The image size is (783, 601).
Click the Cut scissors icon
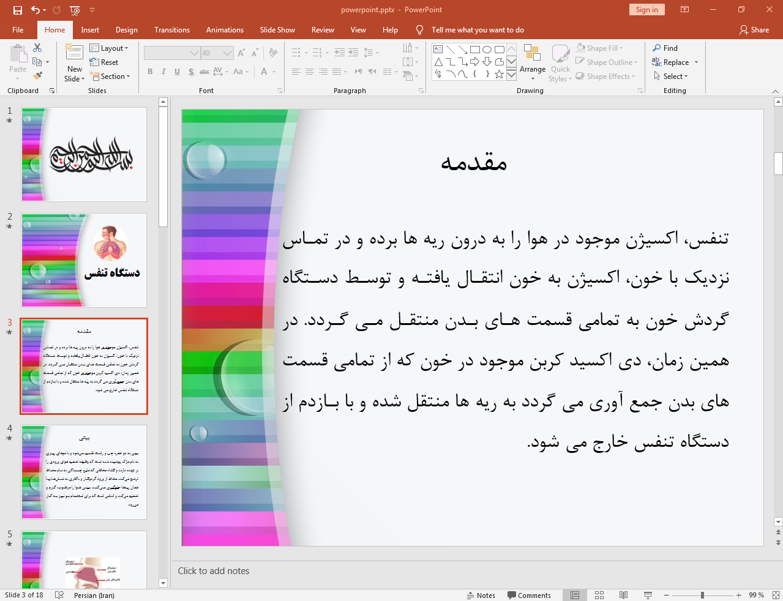point(37,48)
